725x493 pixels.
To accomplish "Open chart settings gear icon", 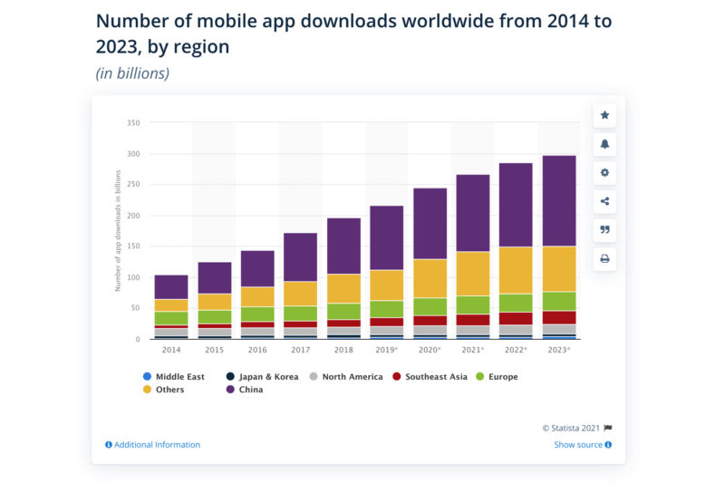I will click(x=604, y=172).
